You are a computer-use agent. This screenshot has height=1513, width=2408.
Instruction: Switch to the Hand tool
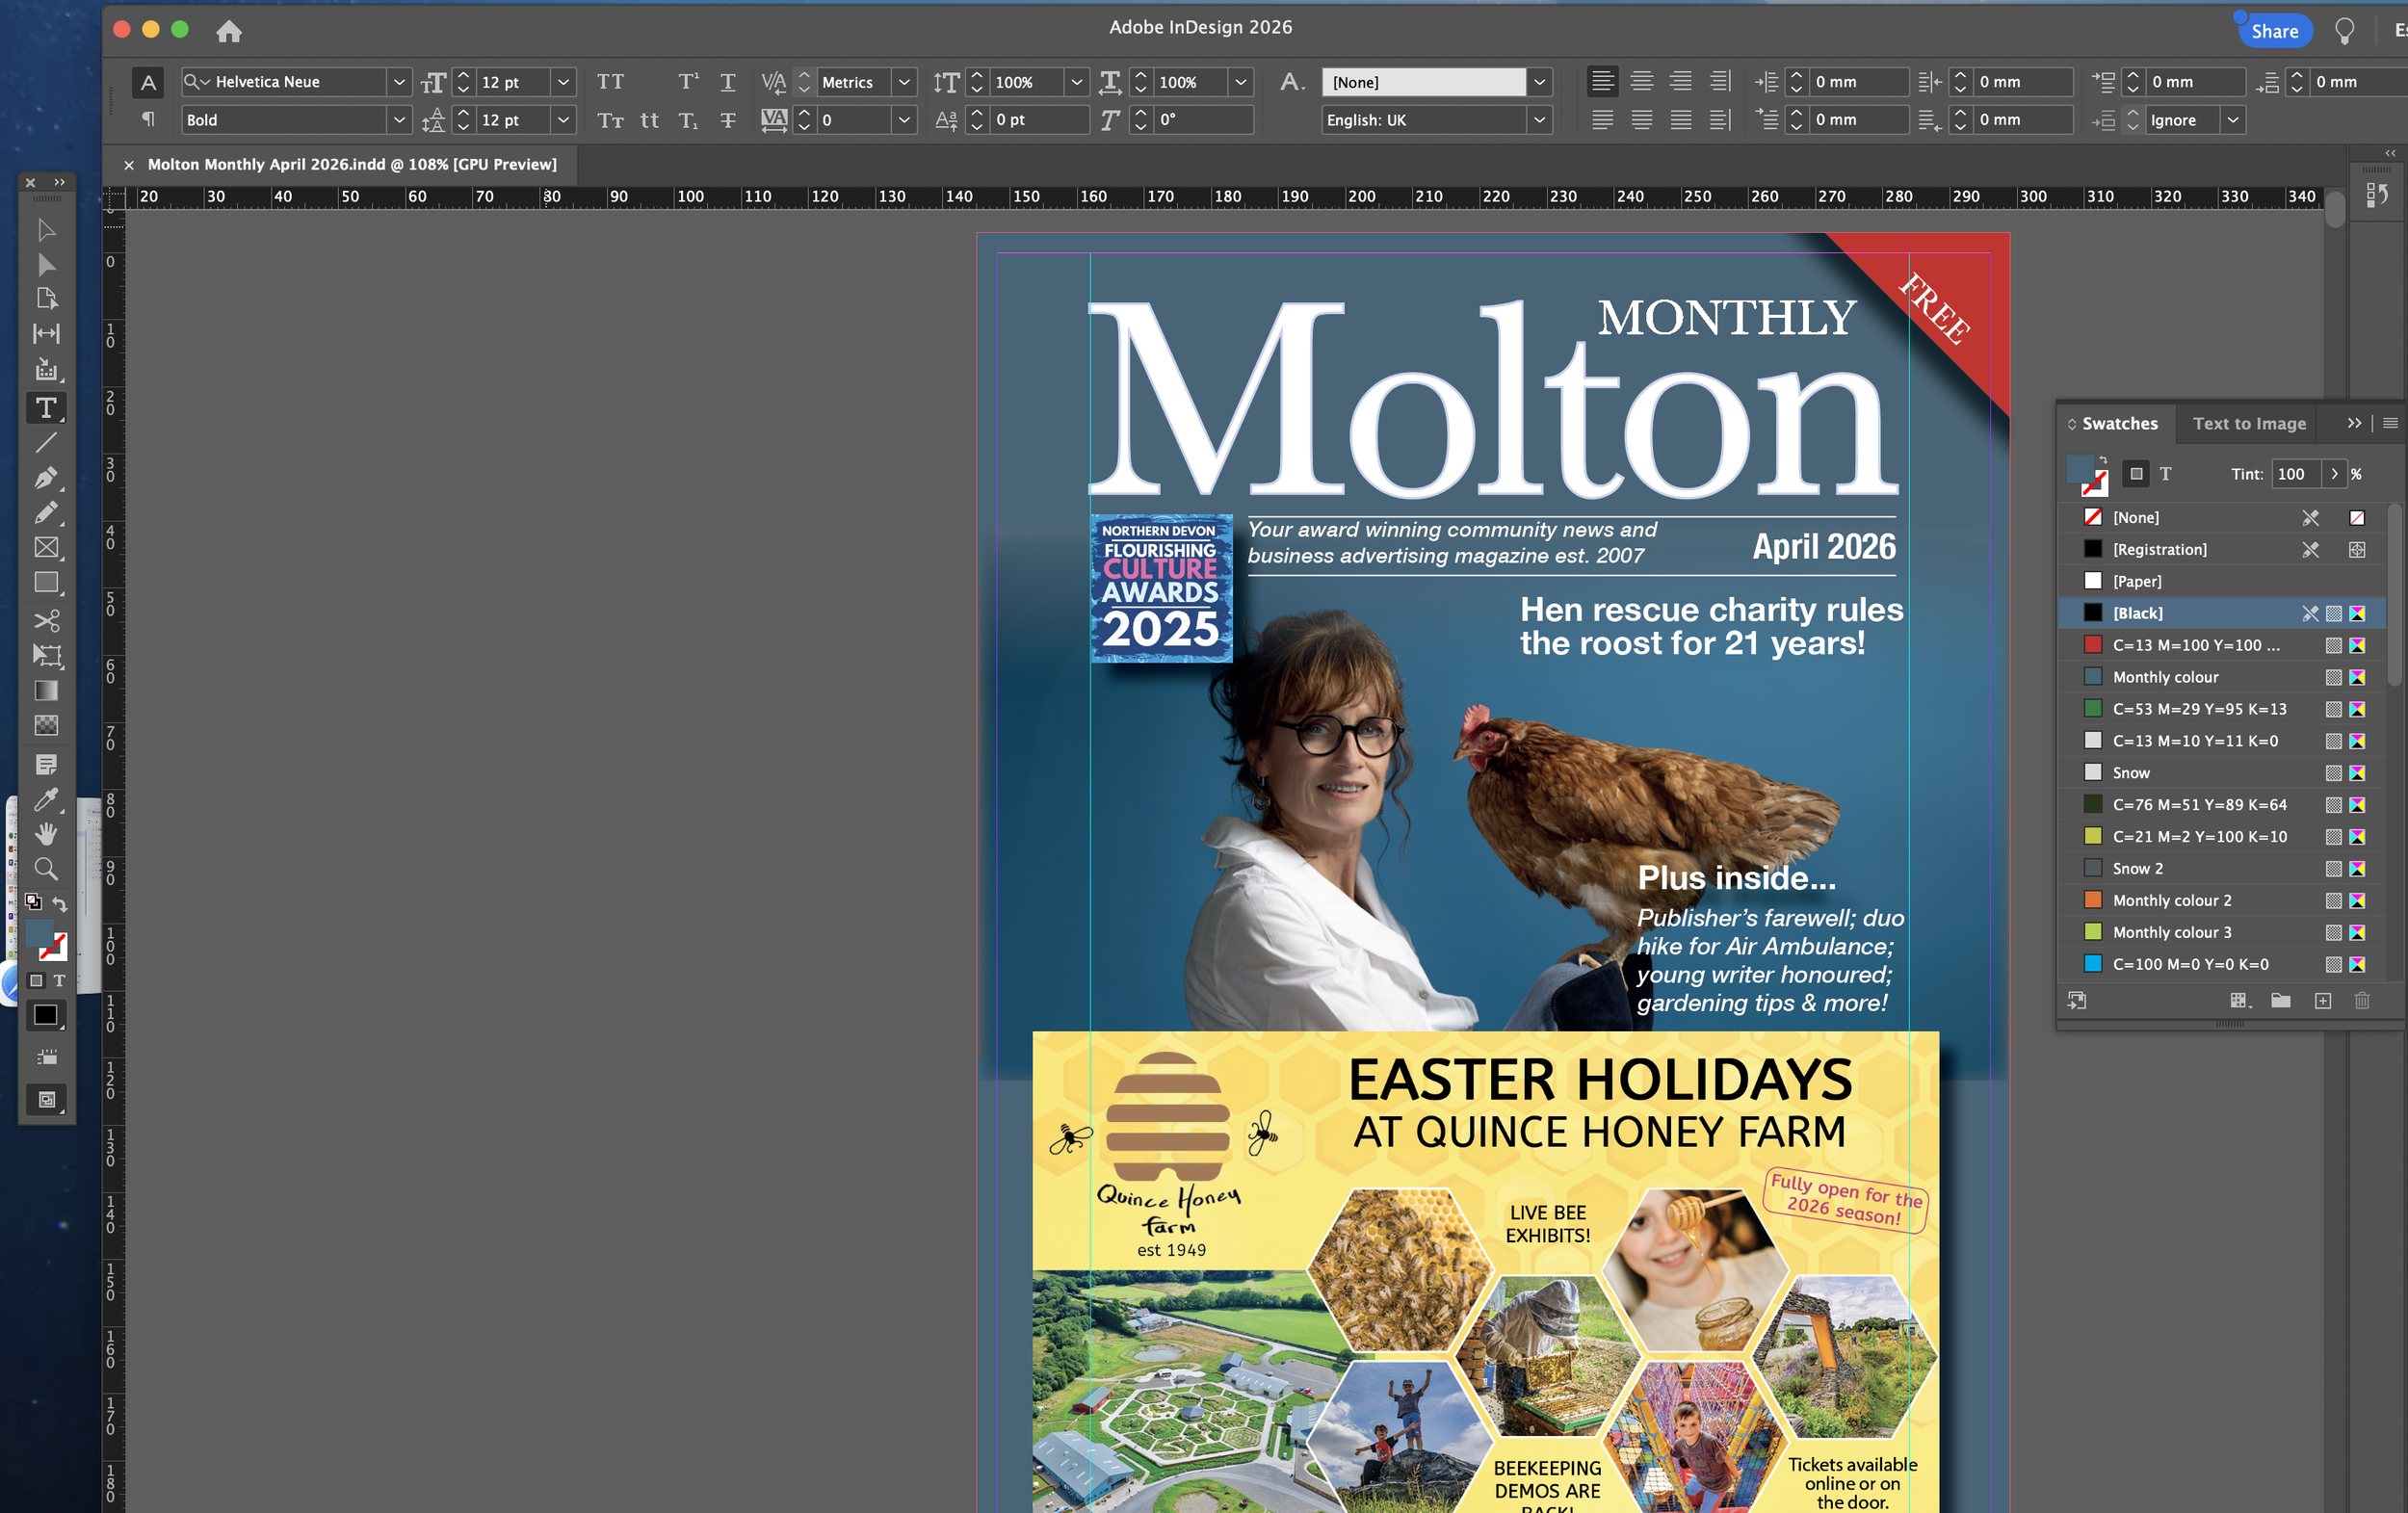(x=46, y=833)
